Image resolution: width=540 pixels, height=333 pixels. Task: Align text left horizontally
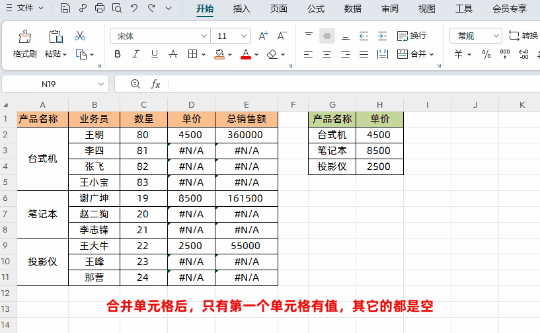tap(309, 54)
